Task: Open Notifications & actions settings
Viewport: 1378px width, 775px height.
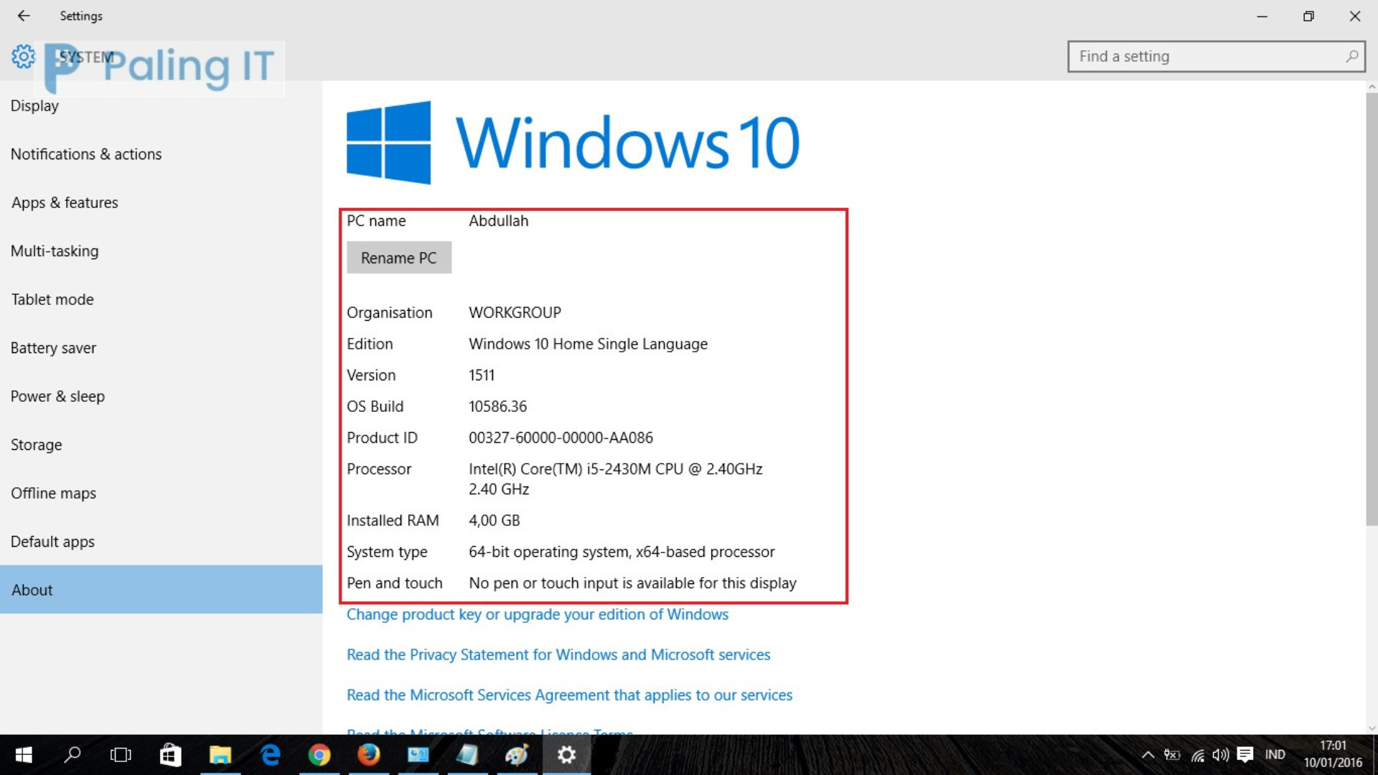Action: pos(161,154)
